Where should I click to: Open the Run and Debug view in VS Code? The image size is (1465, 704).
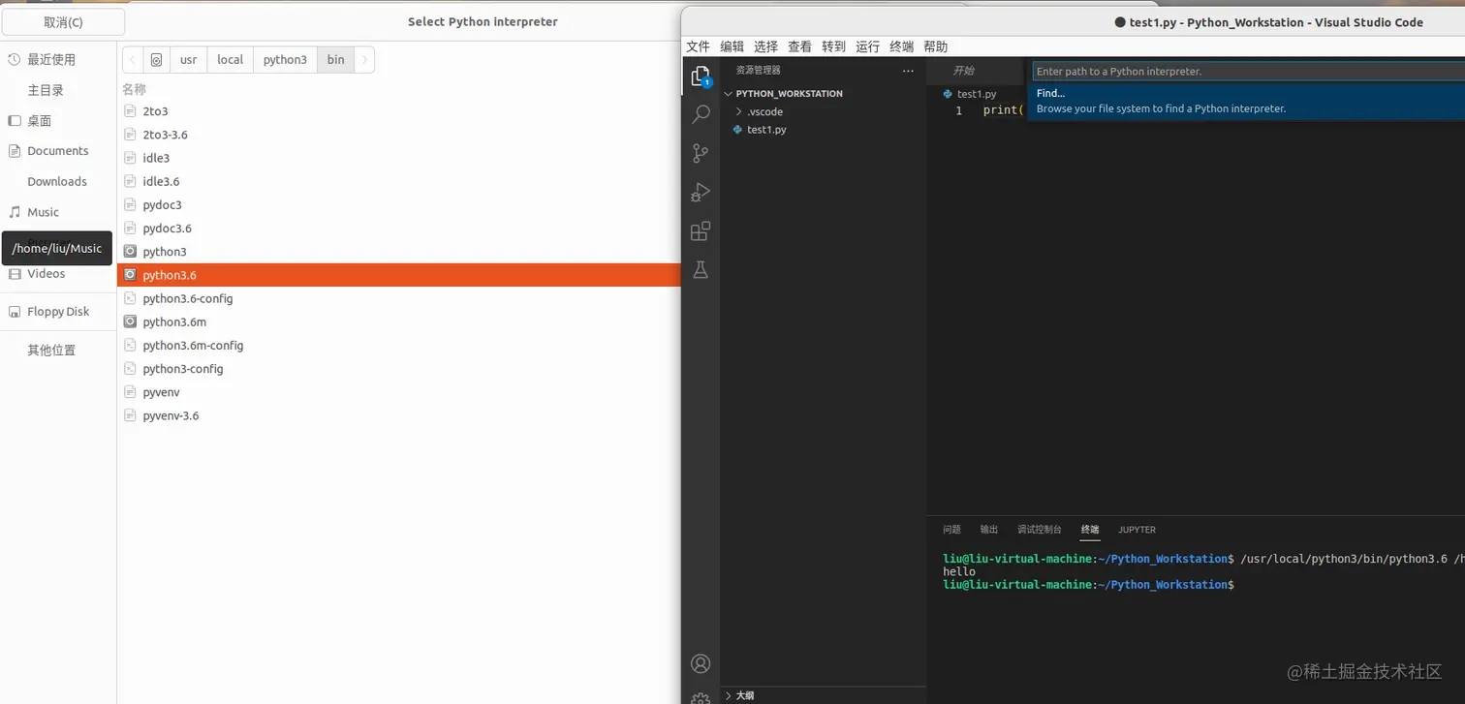click(x=701, y=193)
